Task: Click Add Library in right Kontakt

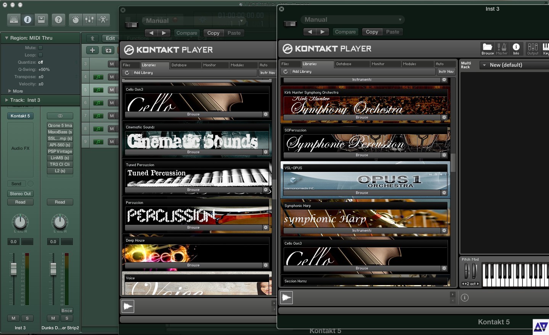Action: click(302, 72)
